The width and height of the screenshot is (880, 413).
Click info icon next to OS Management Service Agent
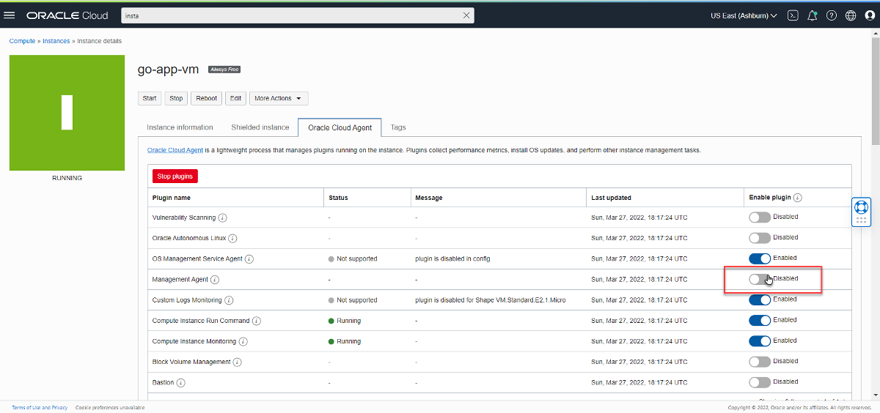pos(249,259)
